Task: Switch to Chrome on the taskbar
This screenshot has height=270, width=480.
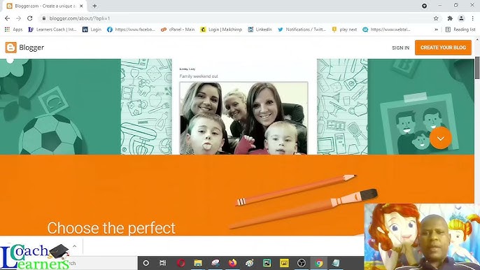Action: 319,263
